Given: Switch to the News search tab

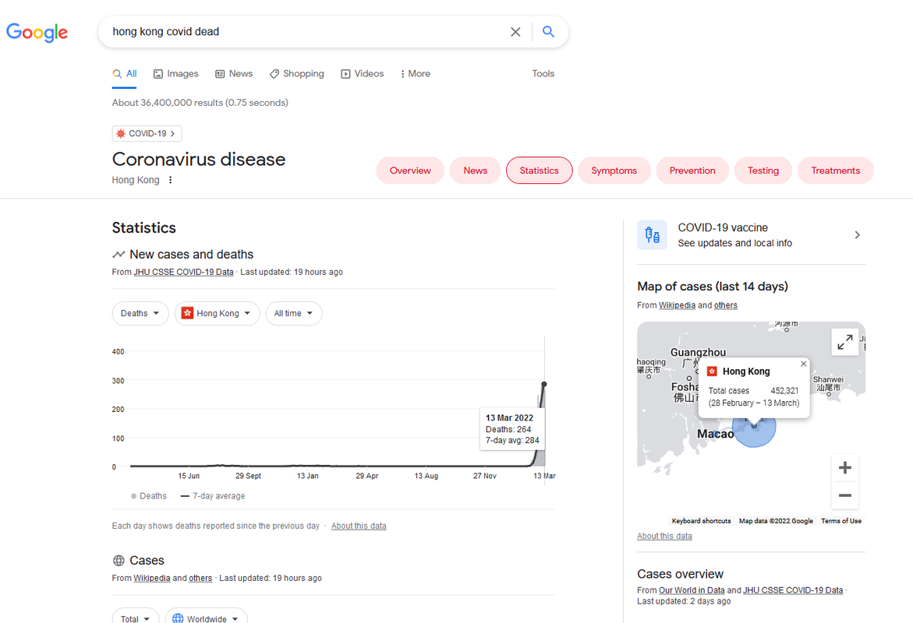Looking at the screenshot, I should (234, 74).
